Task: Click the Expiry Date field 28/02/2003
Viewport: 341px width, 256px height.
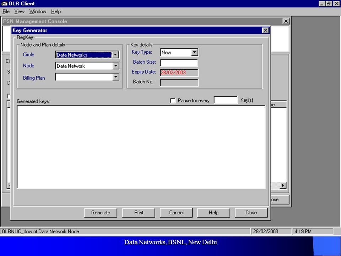Action: (x=179, y=73)
